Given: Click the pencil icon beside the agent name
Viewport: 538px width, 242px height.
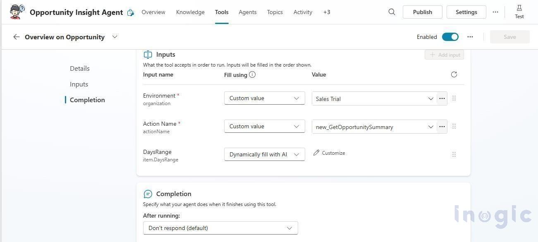Looking at the screenshot, I should click(x=131, y=12).
